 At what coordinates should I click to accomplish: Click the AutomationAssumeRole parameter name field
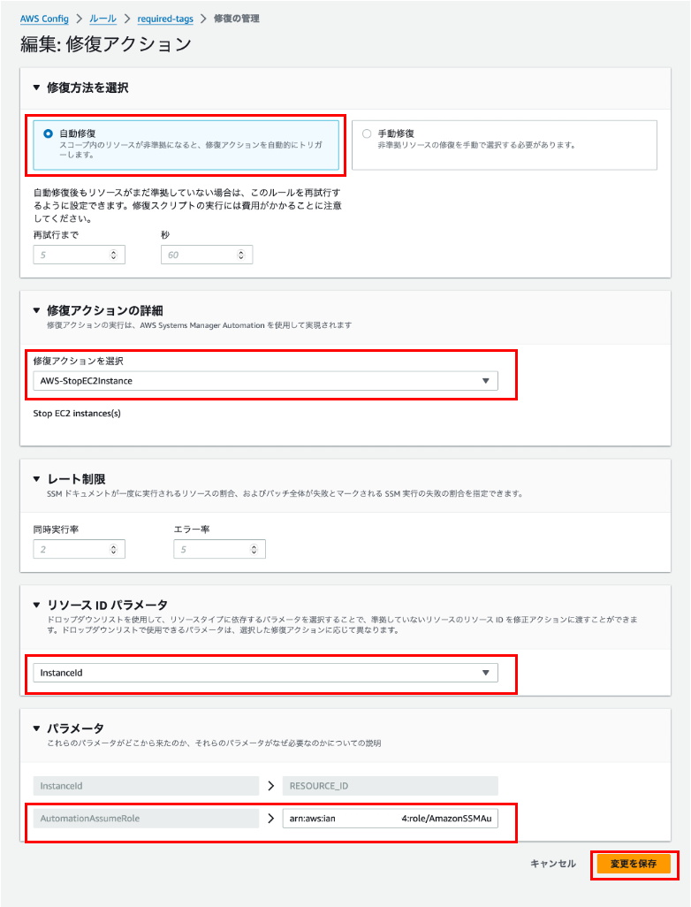(146, 819)
